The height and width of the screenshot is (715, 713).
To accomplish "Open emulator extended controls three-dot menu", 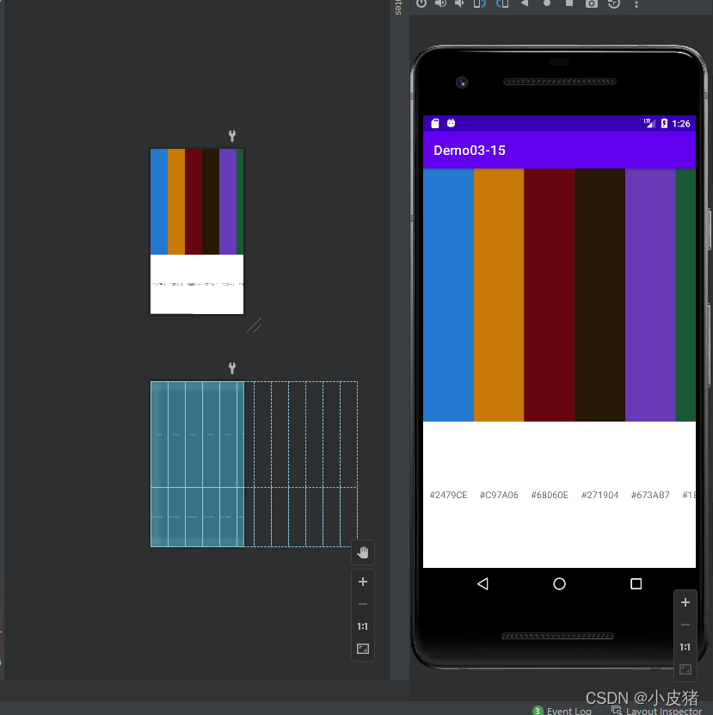I will [x=636, y=3].
